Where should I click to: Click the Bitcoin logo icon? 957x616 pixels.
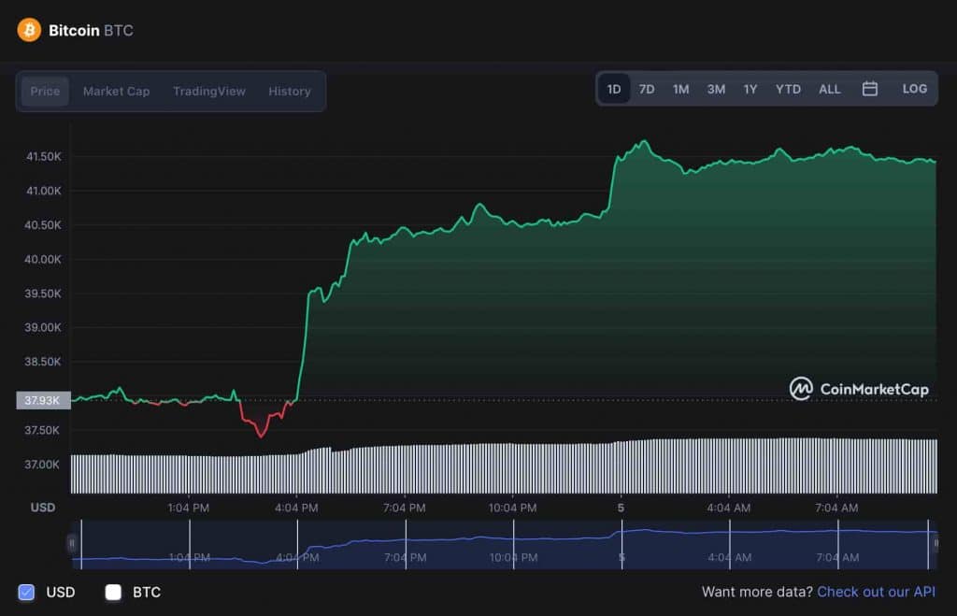(29, 30)
